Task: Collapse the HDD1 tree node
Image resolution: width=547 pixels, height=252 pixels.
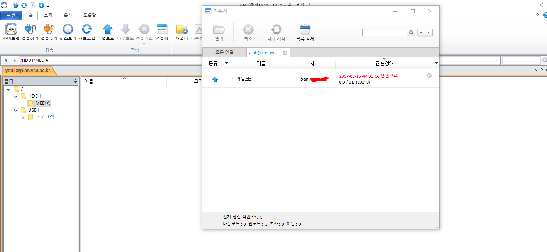Action: (16, 96)
